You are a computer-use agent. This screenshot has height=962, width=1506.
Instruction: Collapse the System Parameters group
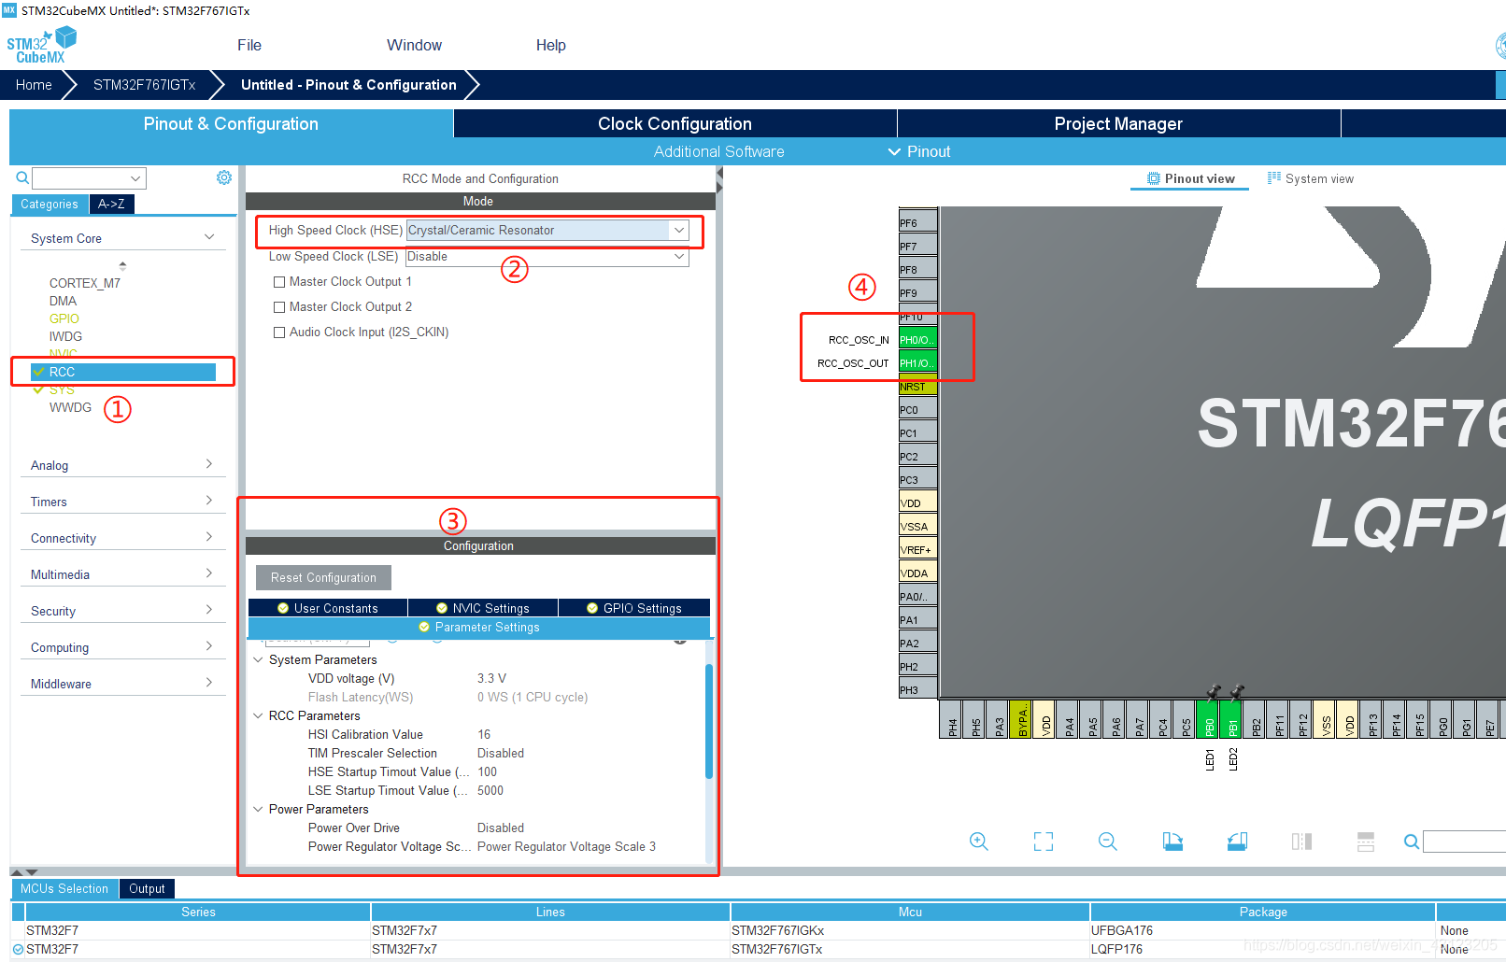coord(258,659)
